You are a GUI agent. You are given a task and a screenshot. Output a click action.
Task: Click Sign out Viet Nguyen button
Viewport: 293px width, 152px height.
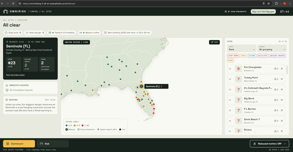click(263, 12)
